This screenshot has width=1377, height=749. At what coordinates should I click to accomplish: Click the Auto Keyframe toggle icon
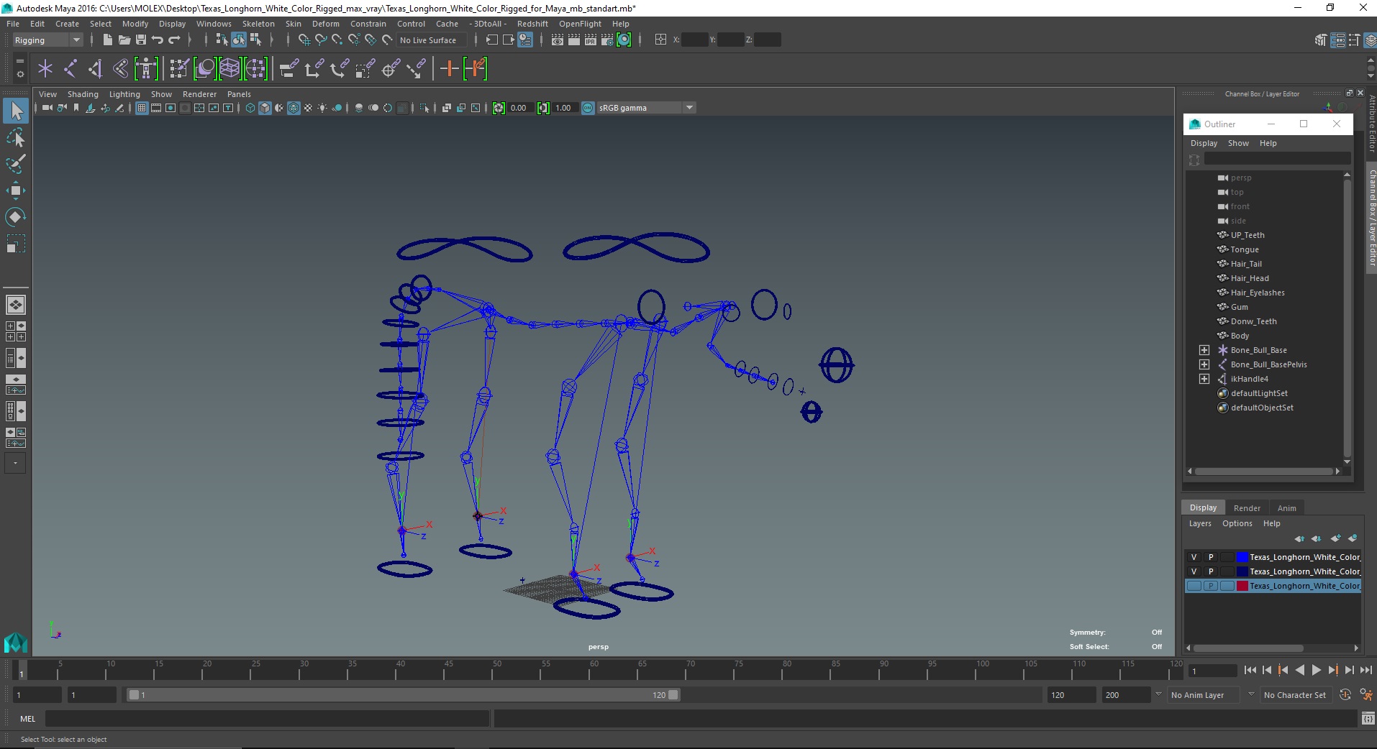point(1345,695)
